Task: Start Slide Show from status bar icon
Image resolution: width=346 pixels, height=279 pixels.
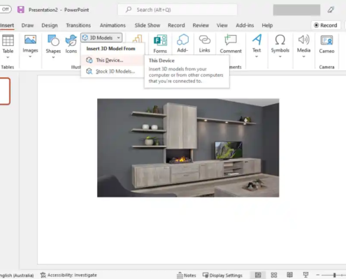Action: point(305,275)
